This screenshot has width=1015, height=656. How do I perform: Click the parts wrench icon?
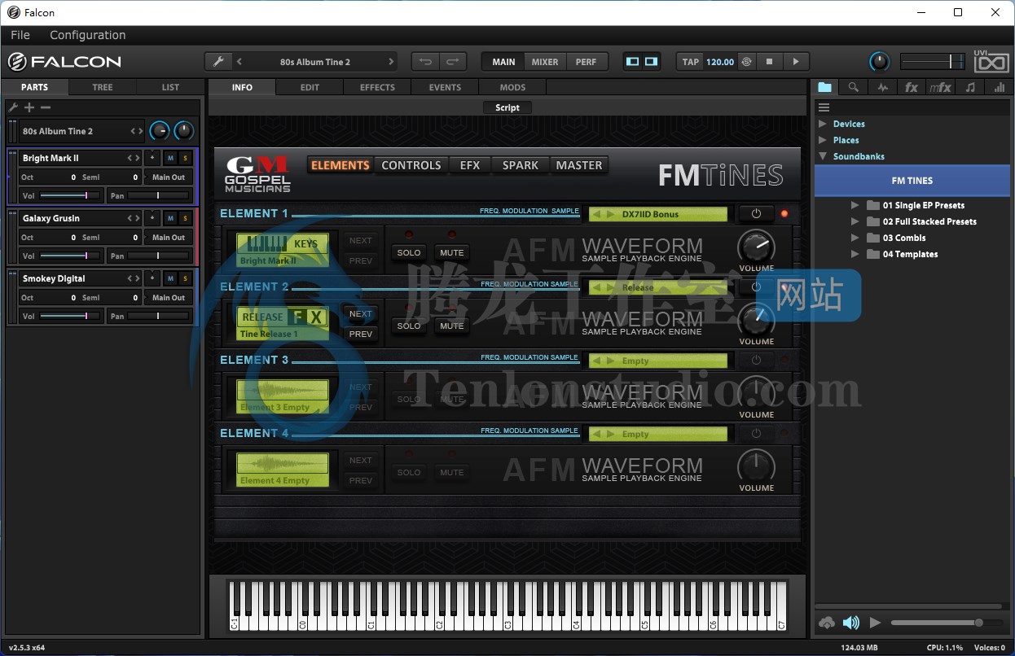click(13, 107)
